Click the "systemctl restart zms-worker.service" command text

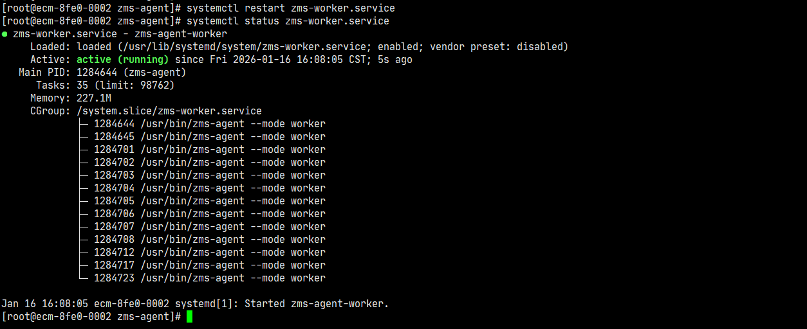tap(290, 8)
